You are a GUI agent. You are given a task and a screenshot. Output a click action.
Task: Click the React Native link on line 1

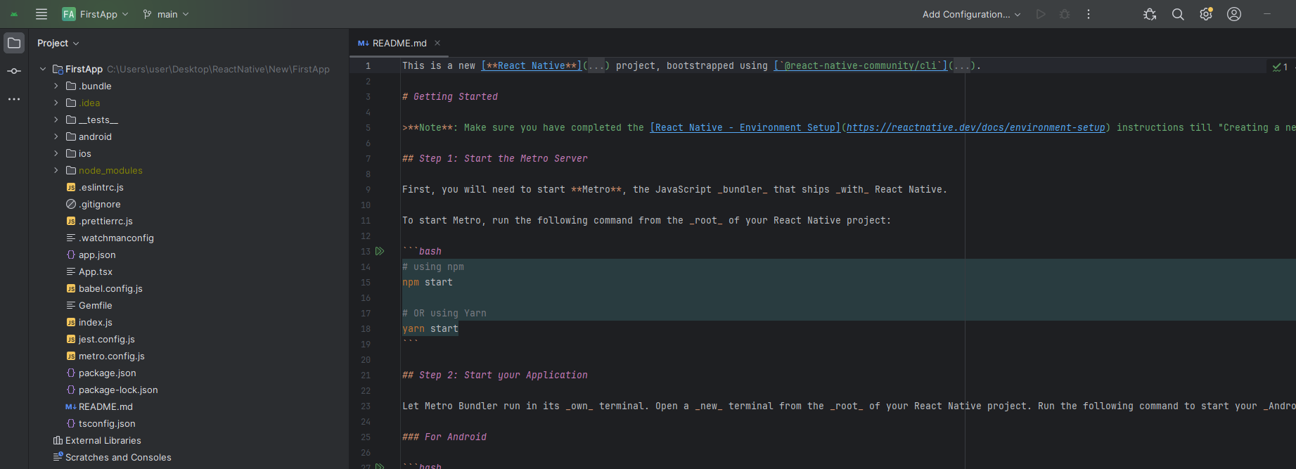(x=532, y=65)
